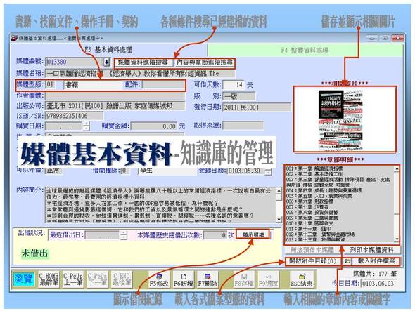Click the 購買日期 date spinner
The height and width of the screenshot is (311, 415).
click(x=86, y=126)
